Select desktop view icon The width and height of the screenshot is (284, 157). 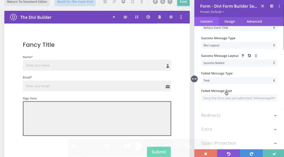tap(123, 2)
